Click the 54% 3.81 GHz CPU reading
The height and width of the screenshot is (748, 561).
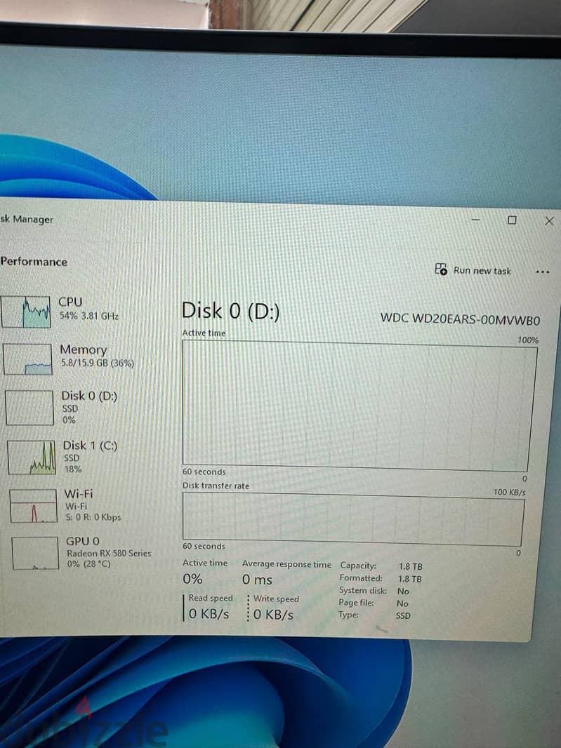click(x=88, y=316)
